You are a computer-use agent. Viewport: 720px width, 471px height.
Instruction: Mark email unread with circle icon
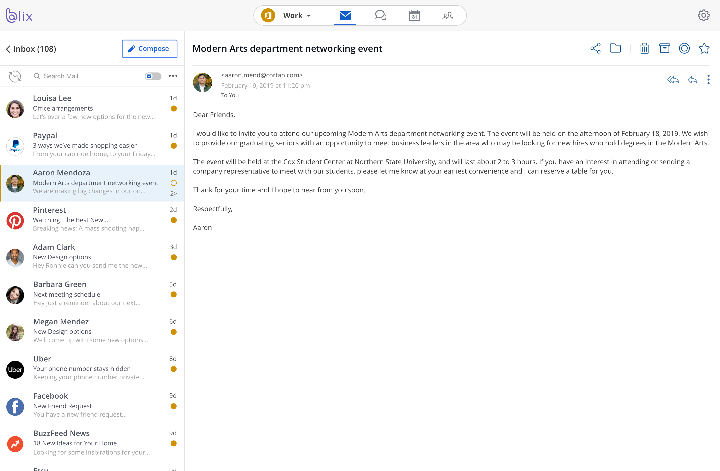(684, 48)
